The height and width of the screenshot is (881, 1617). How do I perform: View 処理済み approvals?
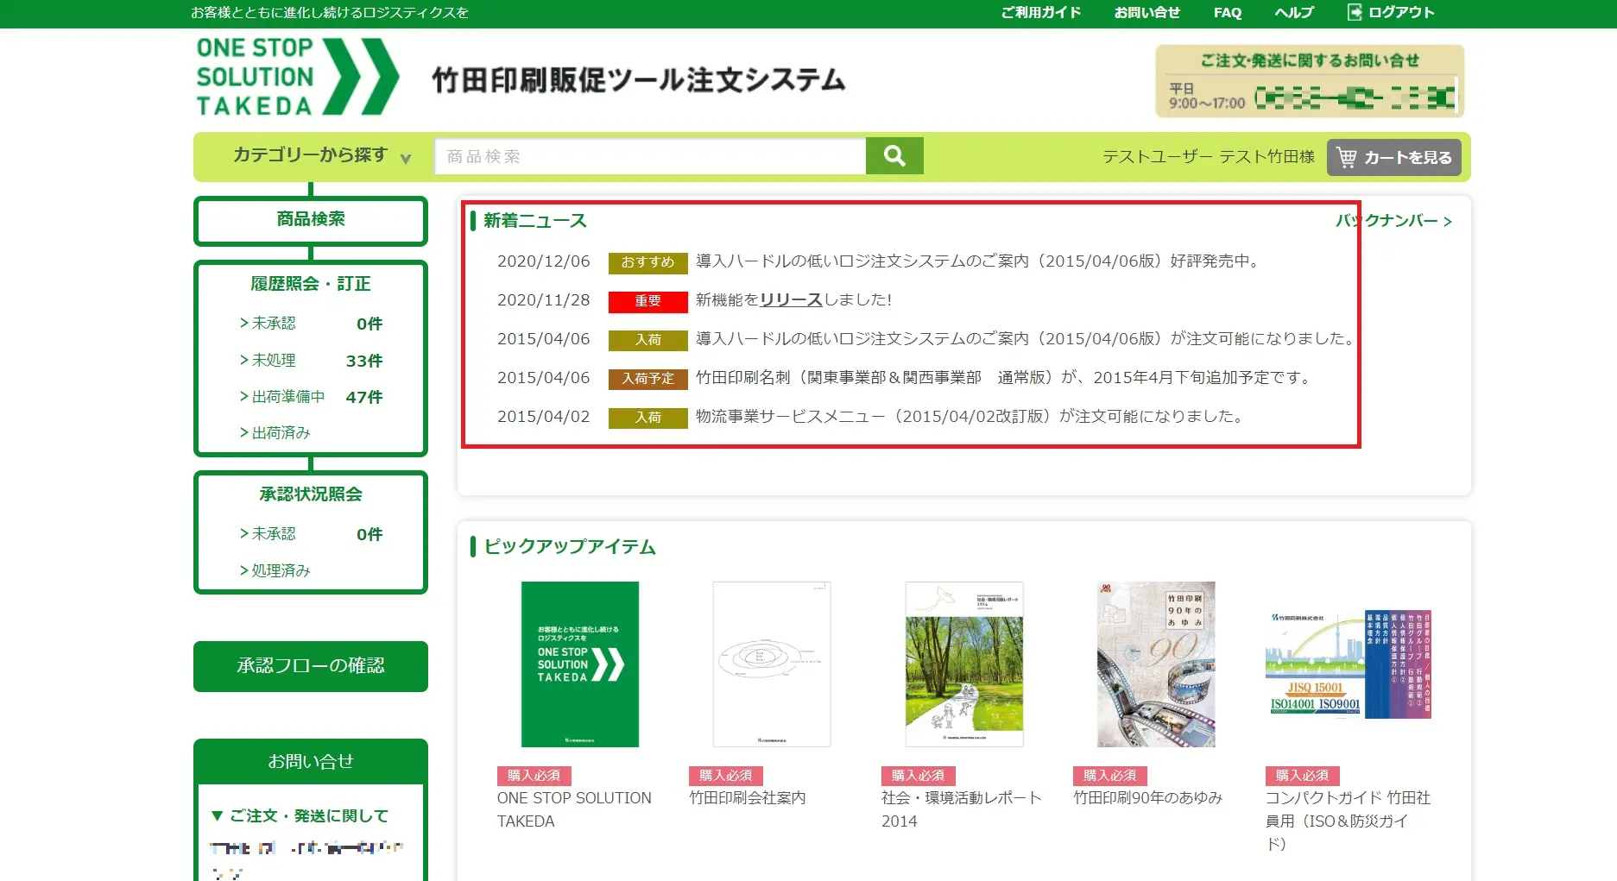tap(275, 570)
